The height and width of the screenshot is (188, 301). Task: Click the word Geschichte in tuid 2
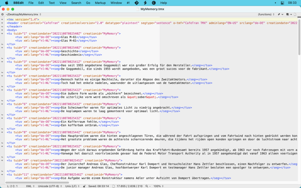tap(70, 51)
